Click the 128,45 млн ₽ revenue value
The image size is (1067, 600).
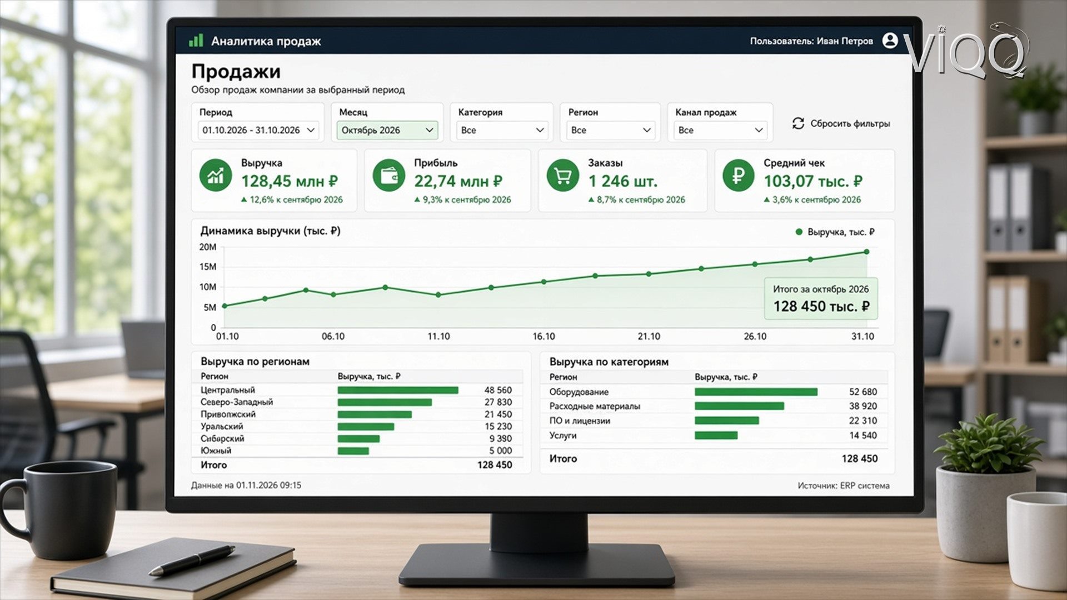(x=290, y=181)
